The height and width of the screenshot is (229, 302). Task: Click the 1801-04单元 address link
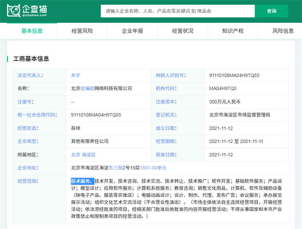(x=153, y=168)
